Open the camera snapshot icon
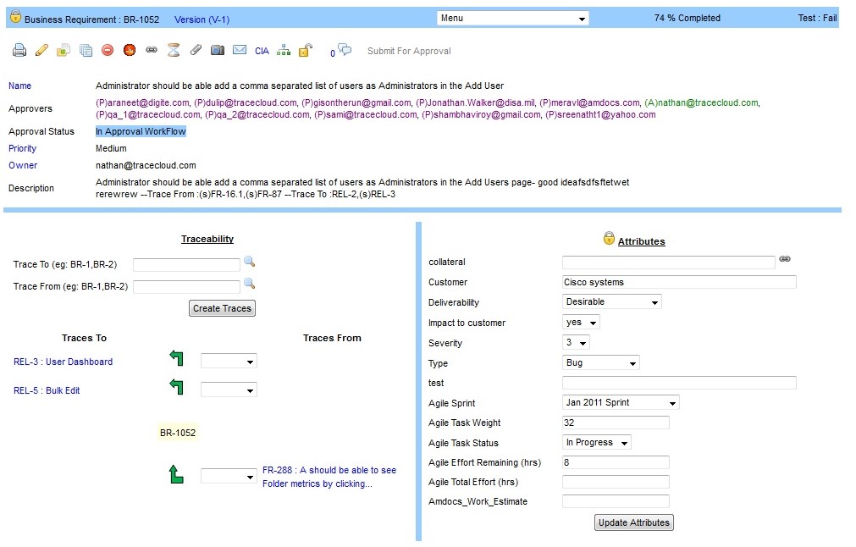 (x=218, y=49)
